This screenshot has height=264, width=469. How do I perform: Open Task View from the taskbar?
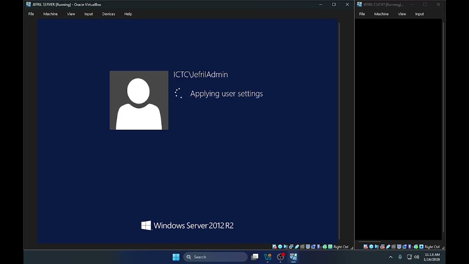point(255,257)
